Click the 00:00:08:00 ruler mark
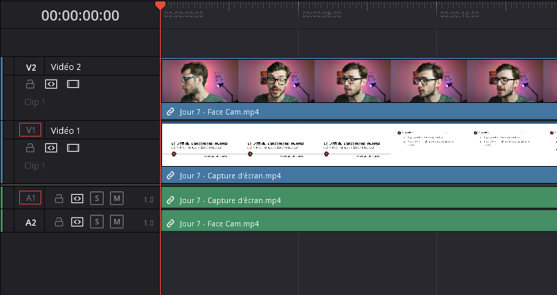This screenshot has width=557, height=295. pos(321,14)
